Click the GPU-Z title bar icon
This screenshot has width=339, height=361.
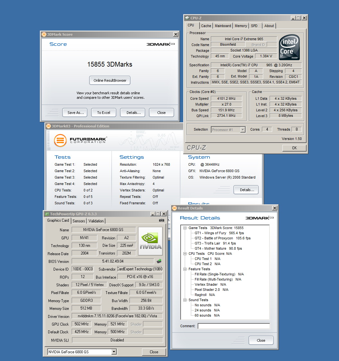click(47, 214)
